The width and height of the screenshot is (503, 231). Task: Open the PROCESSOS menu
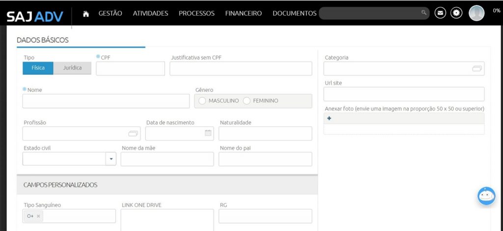(196, 13)
